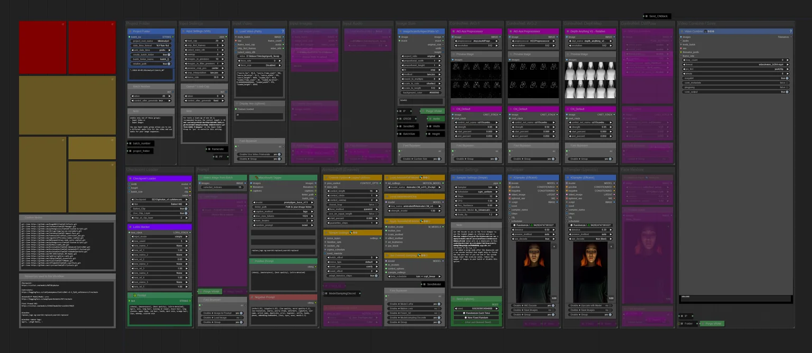Screen dimensions: 812x353
Task: Toggle Enable VAE Encode switch
Action: point(533,306)
